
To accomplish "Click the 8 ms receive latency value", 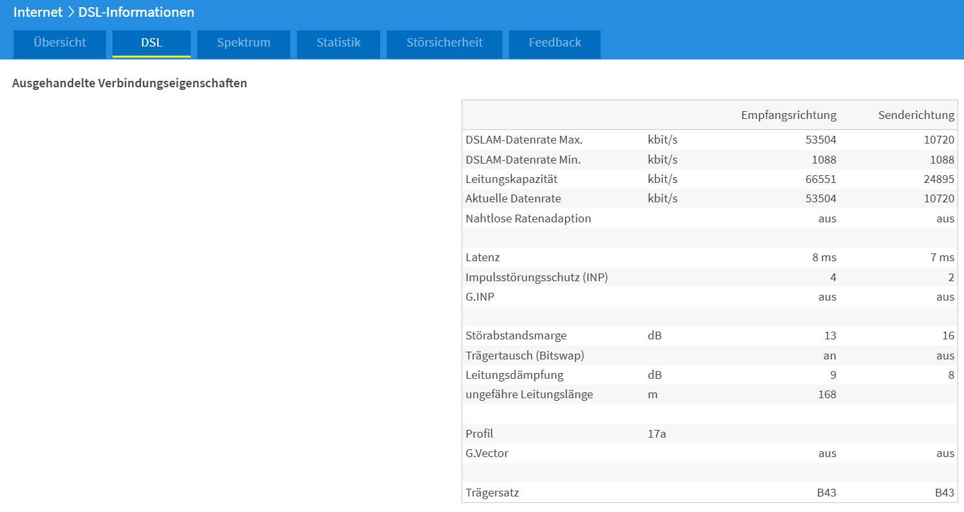I will point(824,257).
